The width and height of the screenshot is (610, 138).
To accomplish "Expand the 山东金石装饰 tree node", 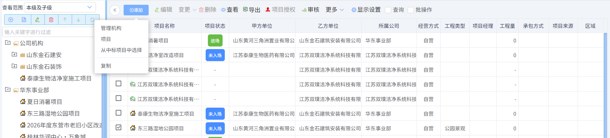I will (14, 66).
